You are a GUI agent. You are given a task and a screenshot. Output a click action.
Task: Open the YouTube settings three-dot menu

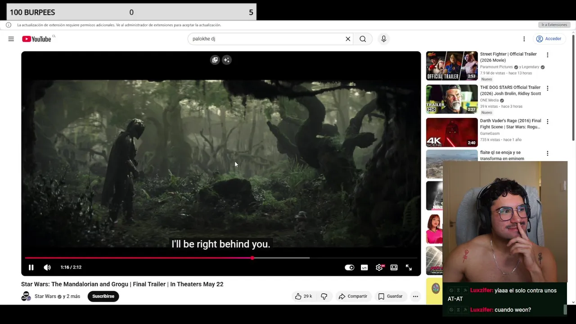click(x=524, y=39)
